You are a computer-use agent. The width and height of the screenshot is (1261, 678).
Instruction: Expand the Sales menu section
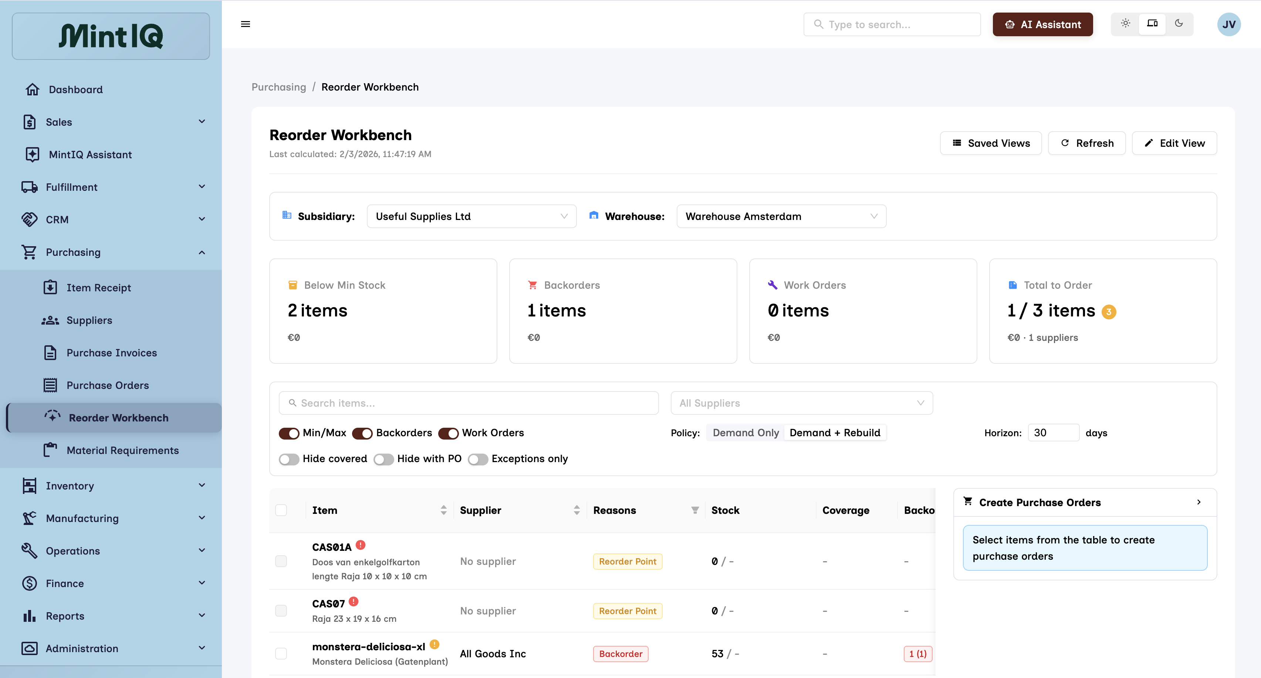click(111, 122)
